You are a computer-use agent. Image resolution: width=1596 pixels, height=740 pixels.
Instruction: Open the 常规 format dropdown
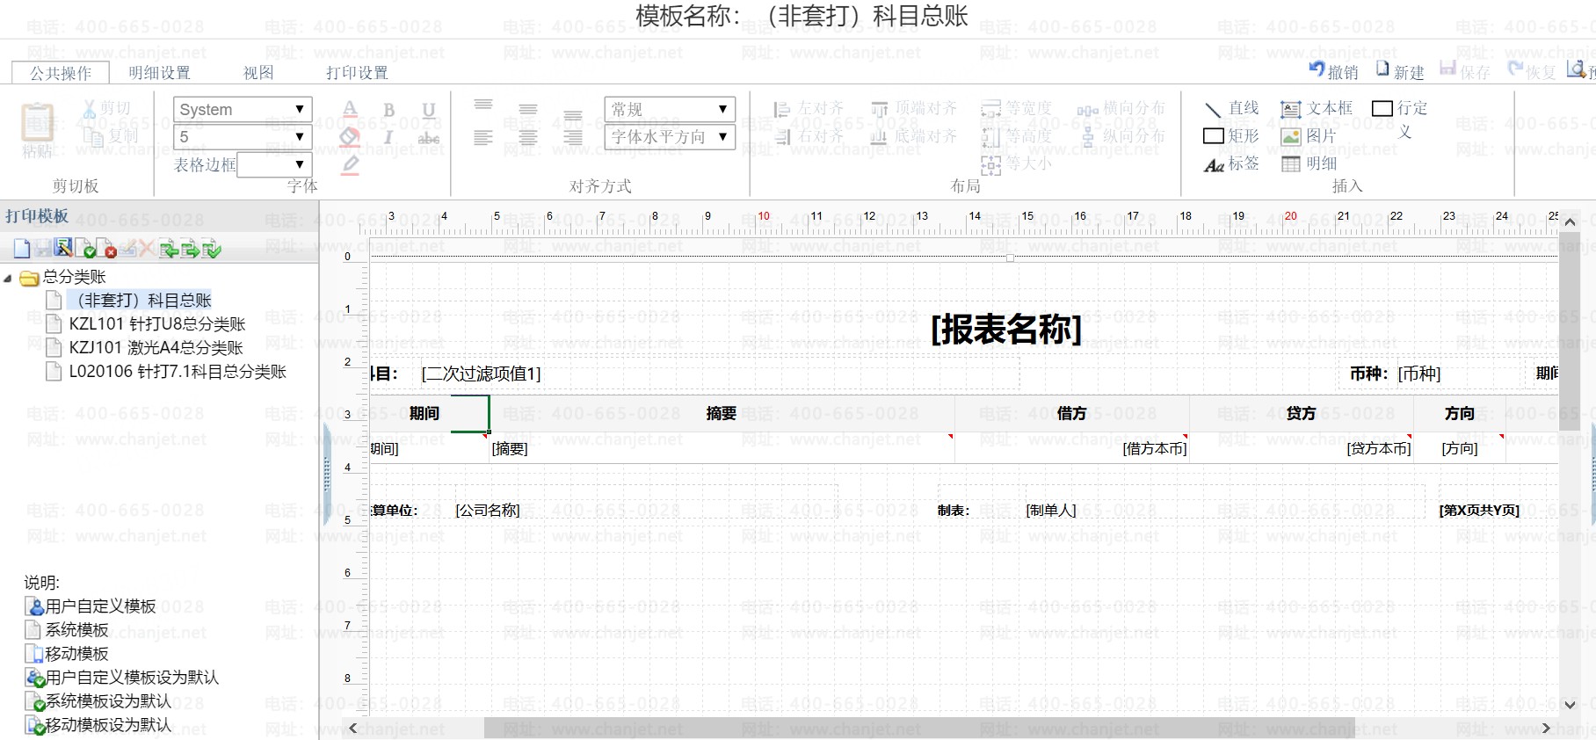click(x=670, y=109)
